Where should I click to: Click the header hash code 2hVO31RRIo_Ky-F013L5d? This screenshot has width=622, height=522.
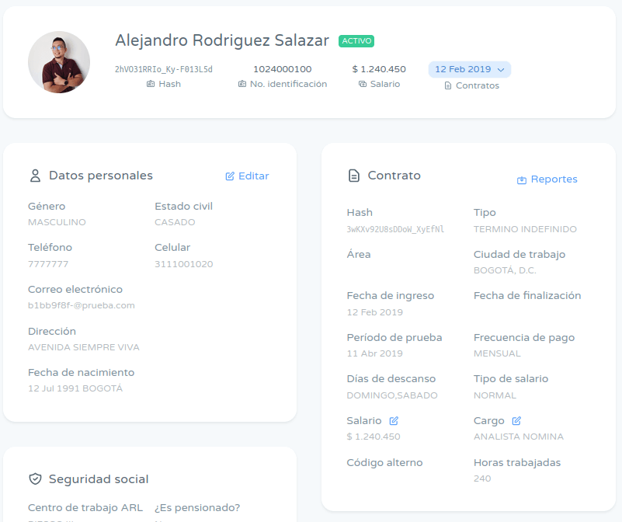tap(164, 69)
